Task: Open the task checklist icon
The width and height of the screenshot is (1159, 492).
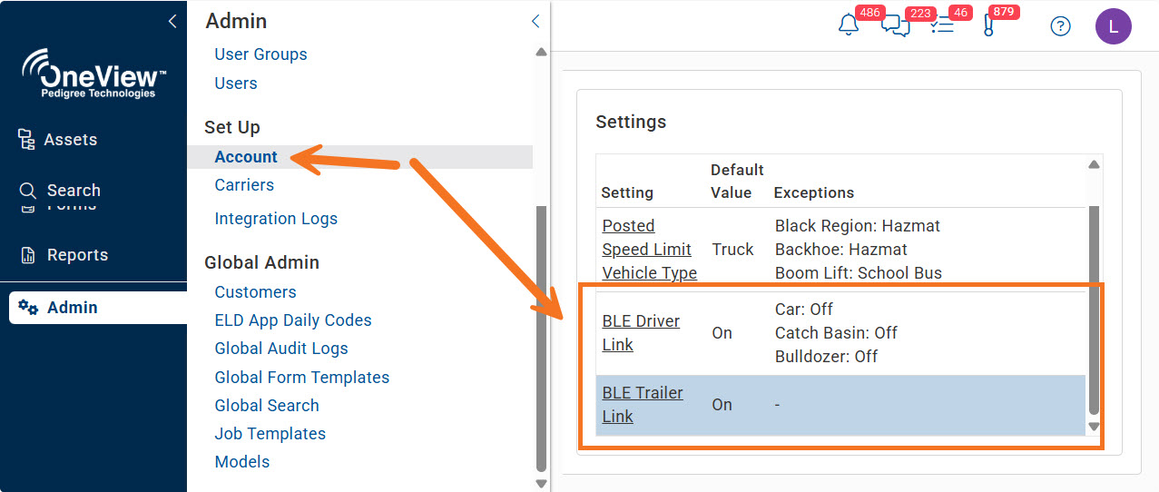Action: [x=942, y=25]
